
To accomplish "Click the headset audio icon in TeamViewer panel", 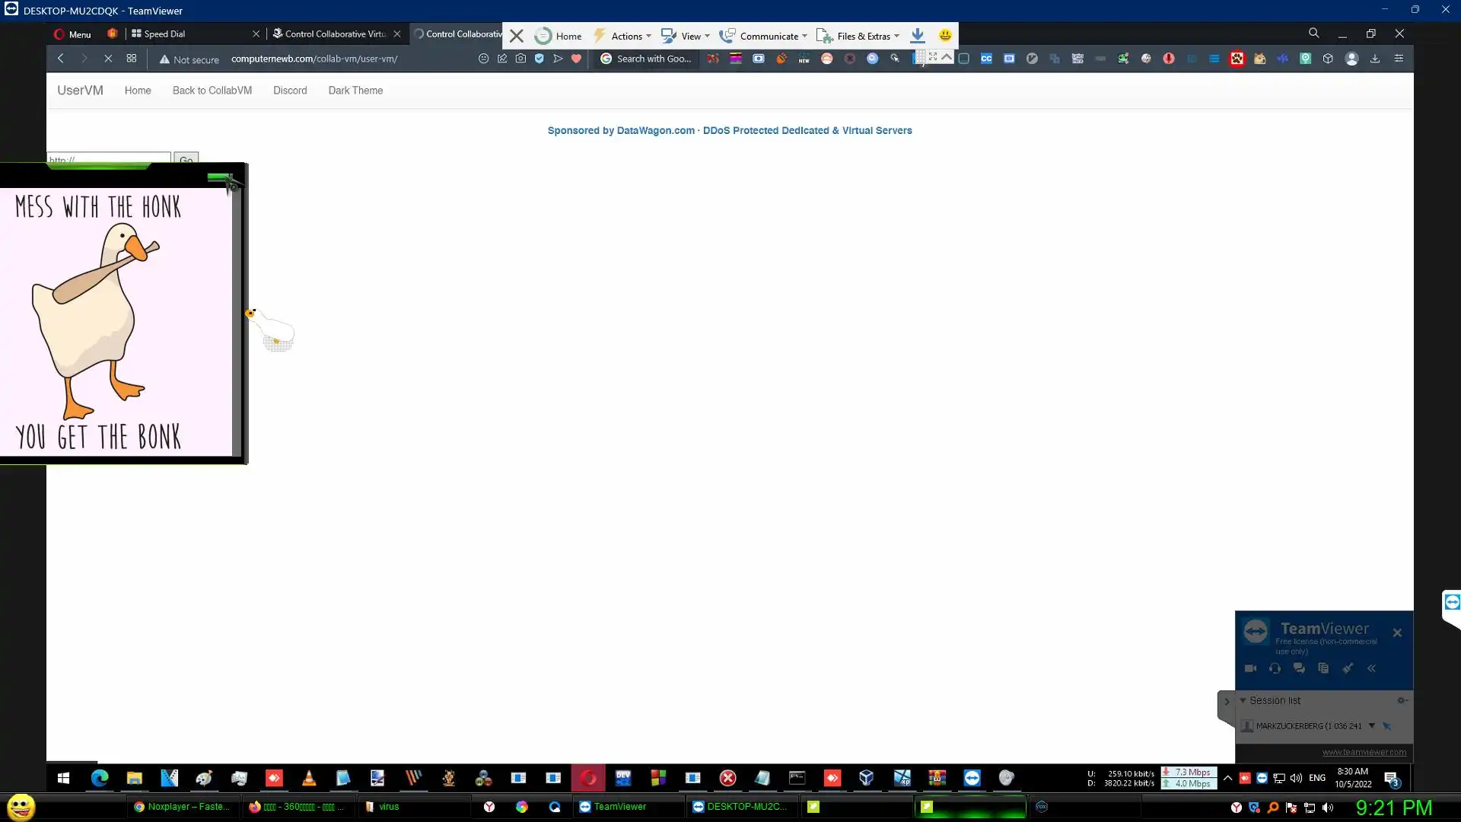I will tap(1275, 668).
